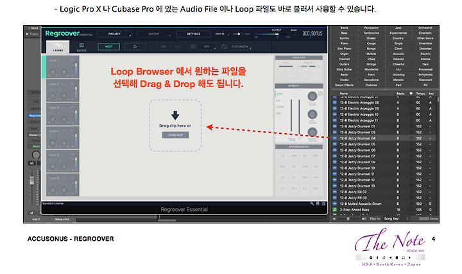The height and width of the screenshot is (274, 462).
Task: Click the tempo 0.00 field
Action: (163, 47)
